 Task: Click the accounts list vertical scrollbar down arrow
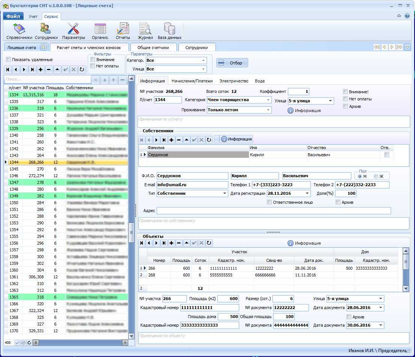coord(131,336)
